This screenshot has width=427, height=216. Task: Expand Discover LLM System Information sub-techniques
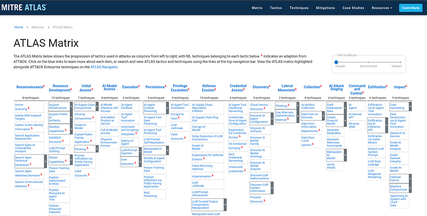(x=272, y=188)
